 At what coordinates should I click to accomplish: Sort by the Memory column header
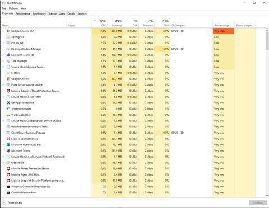[x=115, y=23]
